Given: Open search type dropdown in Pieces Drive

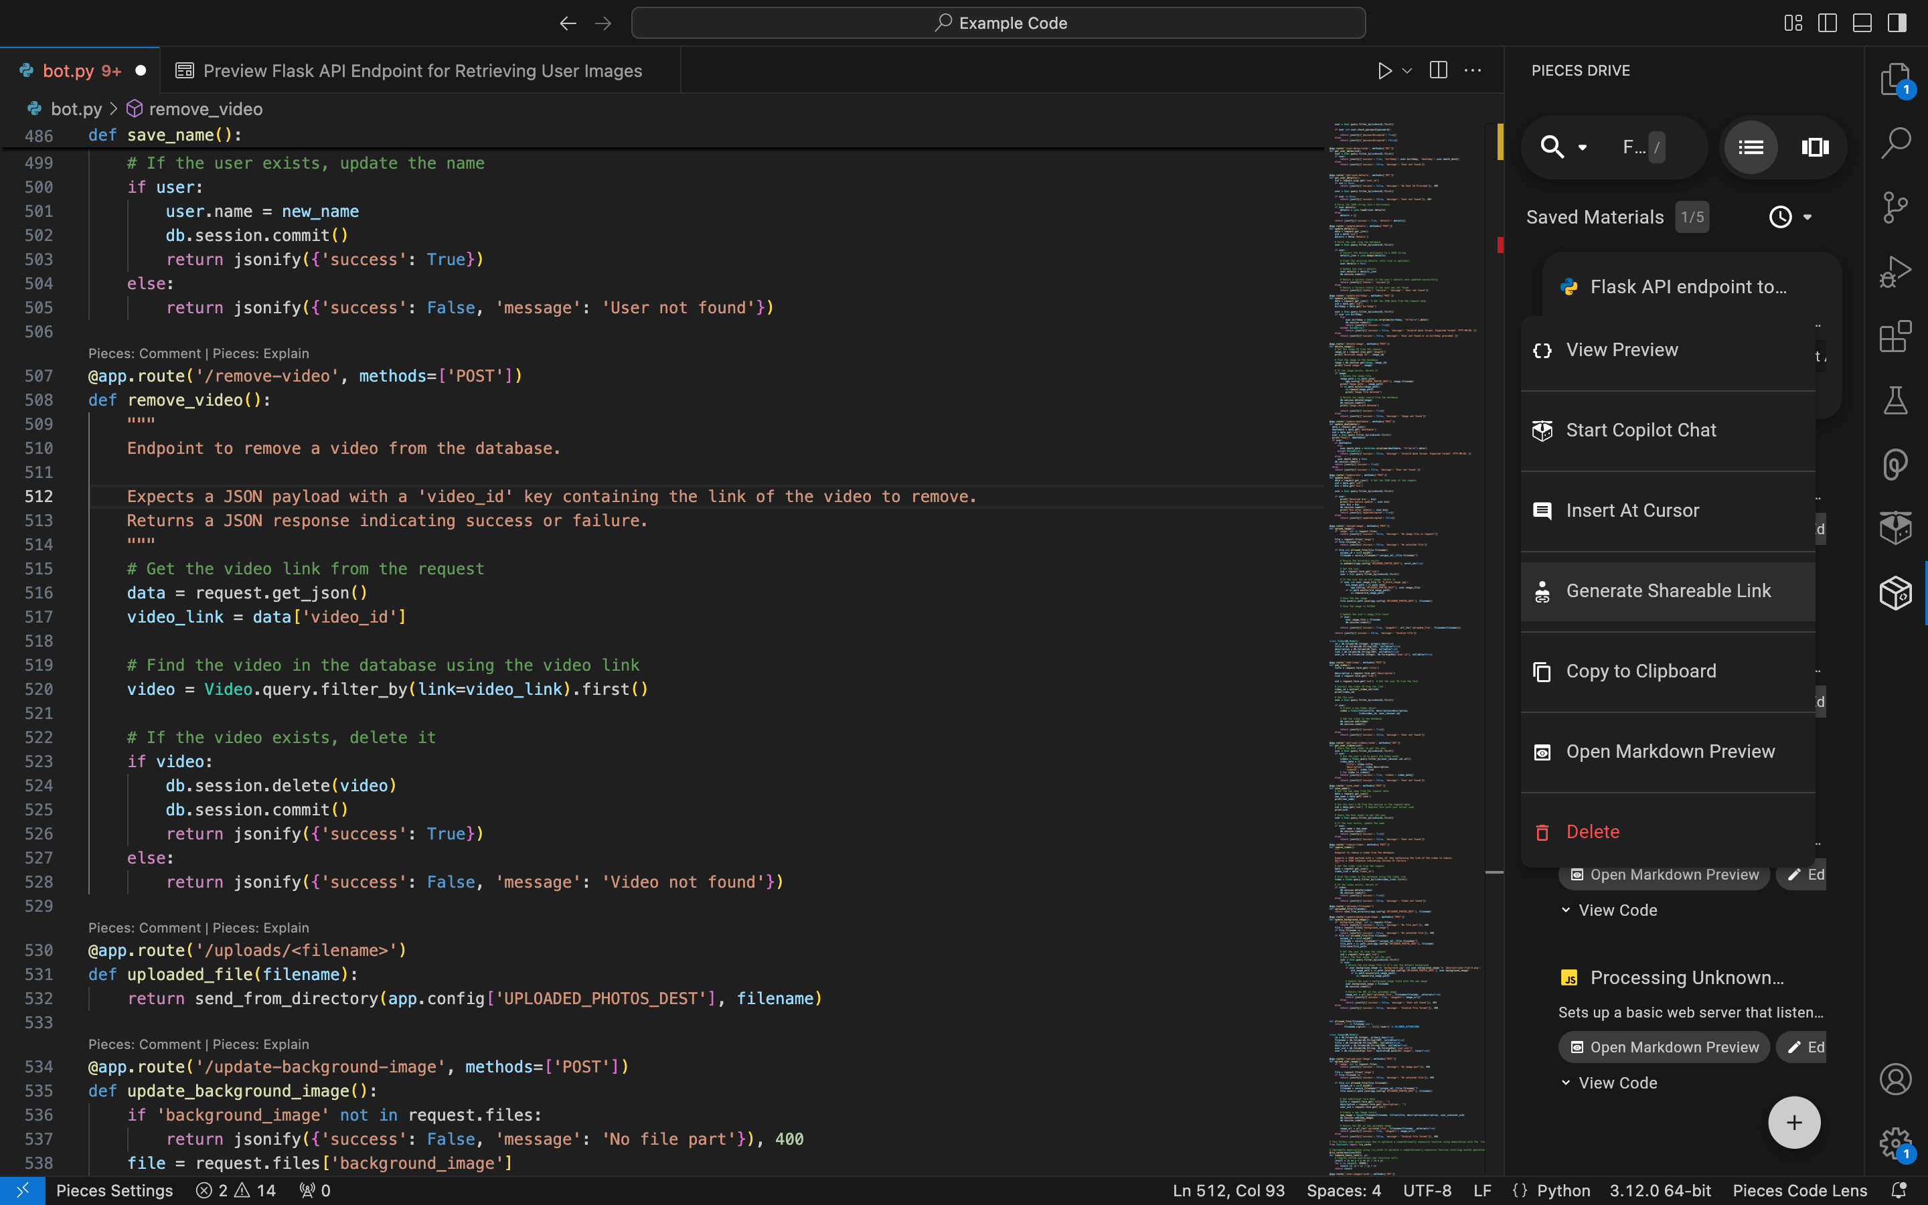Looking at the screenshot, I should [1583, 147].
